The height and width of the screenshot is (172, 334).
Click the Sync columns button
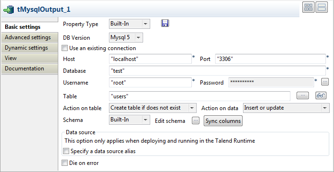[223, 121]
